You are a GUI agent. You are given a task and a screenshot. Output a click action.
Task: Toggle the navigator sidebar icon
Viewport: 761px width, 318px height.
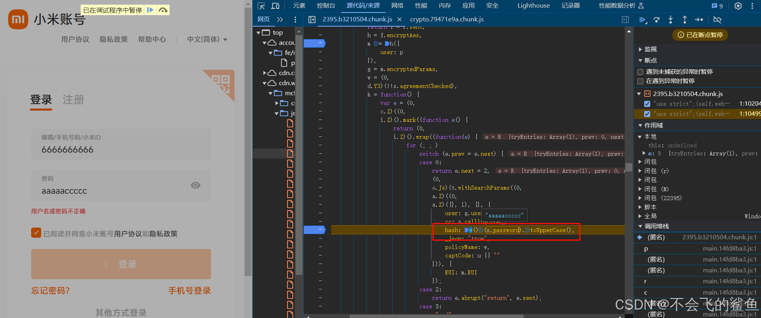(312, 19)
